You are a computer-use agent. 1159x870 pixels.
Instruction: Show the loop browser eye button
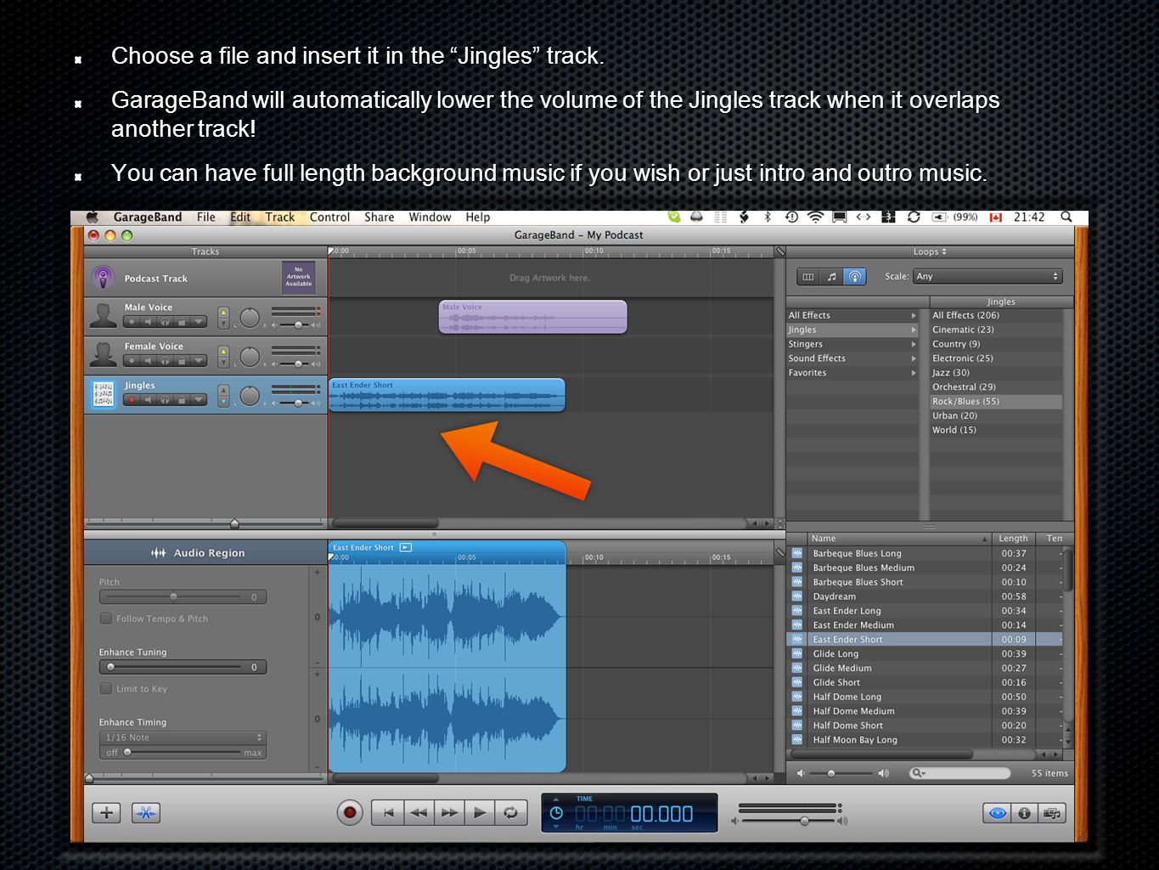pyautogui.click(x=997, y=813)
